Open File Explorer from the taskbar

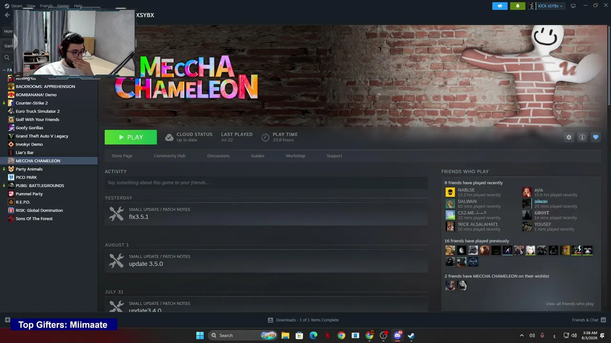coord(285,335)
